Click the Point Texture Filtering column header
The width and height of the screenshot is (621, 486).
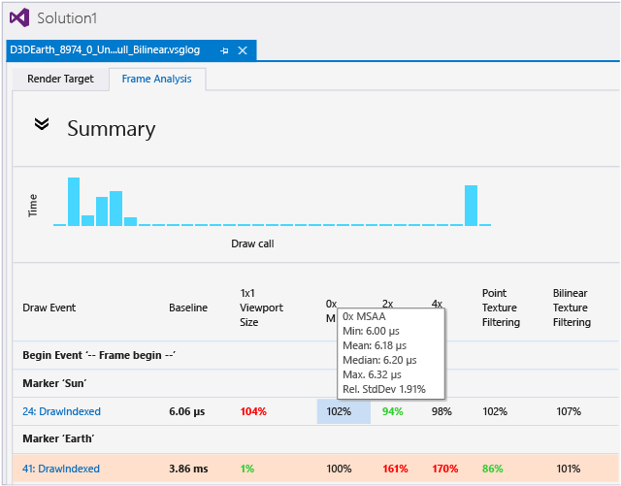(x=501, y=308)
